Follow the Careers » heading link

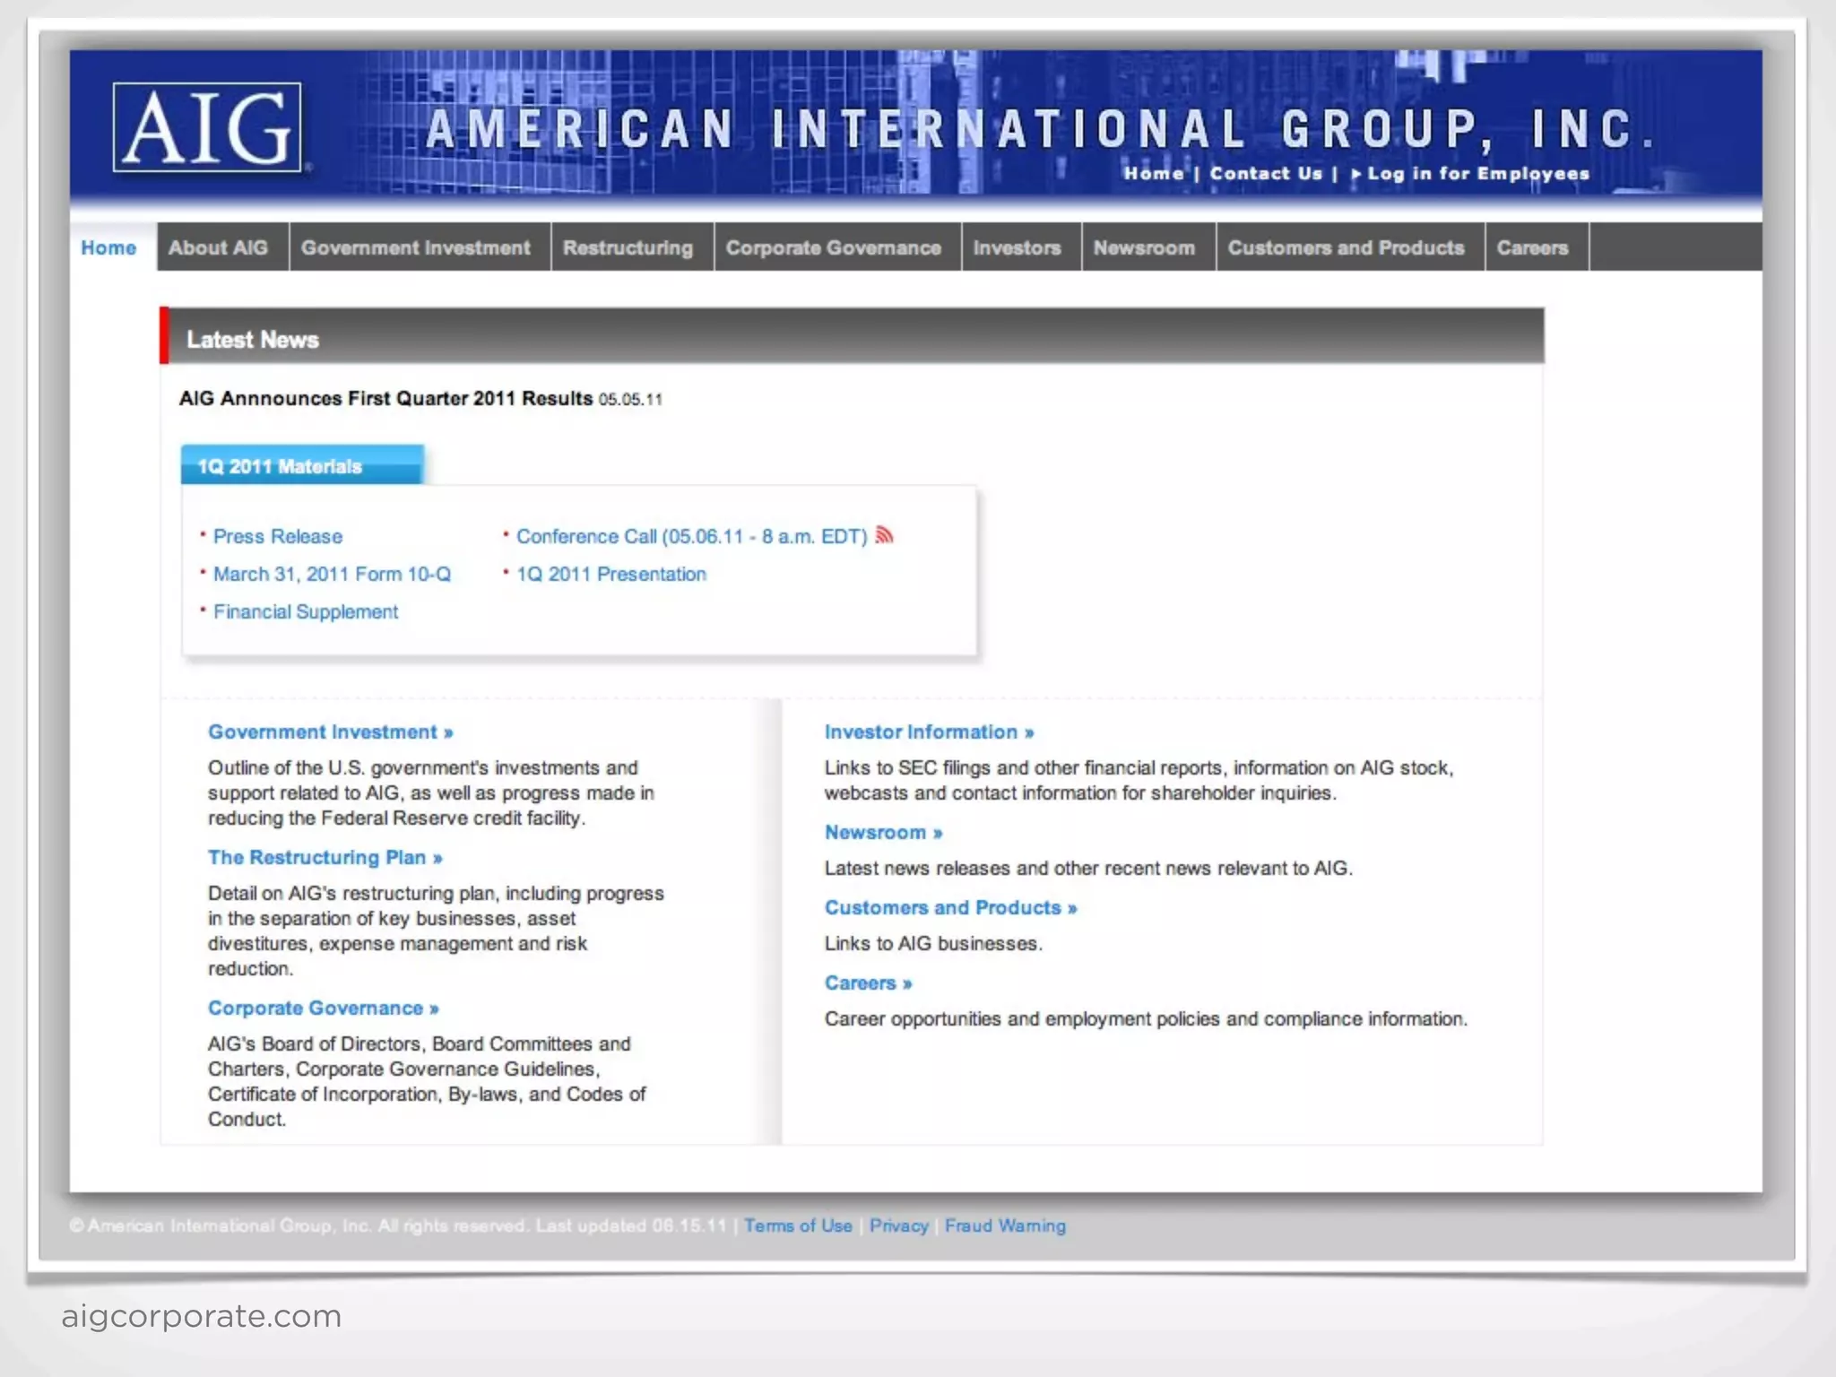point(869,983)
